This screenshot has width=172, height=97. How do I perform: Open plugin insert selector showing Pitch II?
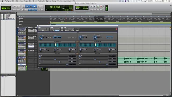43,31
